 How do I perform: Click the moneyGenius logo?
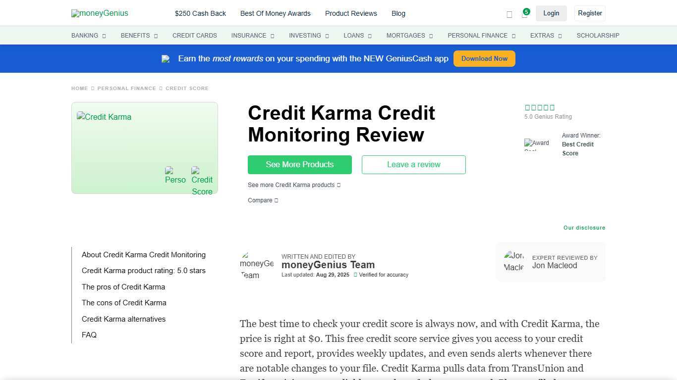(x=99, y=13)
